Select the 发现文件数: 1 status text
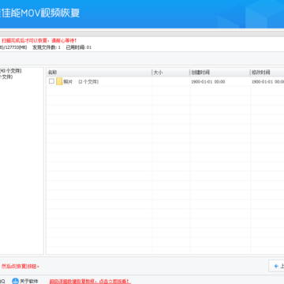 tap(47, 47)
